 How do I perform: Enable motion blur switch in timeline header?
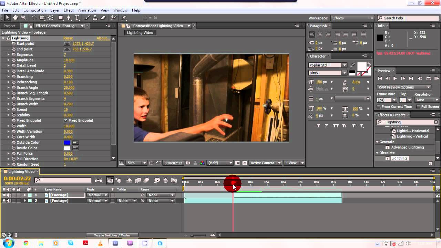(146, 180)
